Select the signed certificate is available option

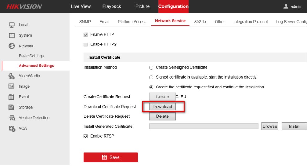(151, 77)
